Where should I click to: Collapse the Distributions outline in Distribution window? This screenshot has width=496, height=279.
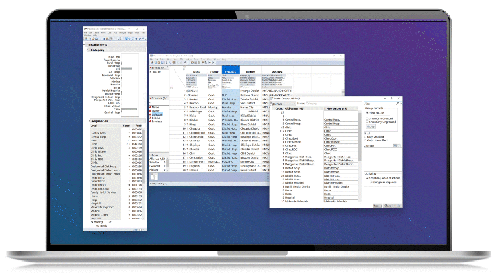click(x=85, y=45)
